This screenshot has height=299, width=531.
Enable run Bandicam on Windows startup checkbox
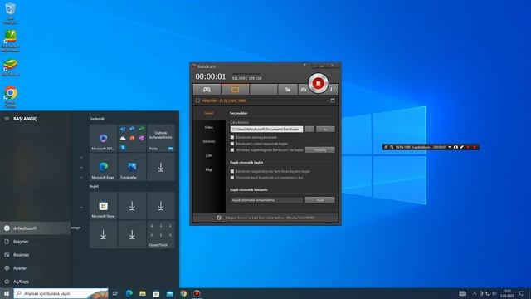[x=232, y=149]
